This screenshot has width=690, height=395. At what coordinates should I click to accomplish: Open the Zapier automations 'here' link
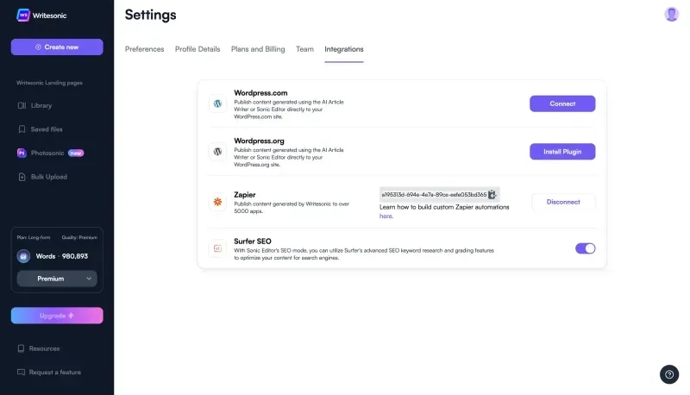[386, 216]
